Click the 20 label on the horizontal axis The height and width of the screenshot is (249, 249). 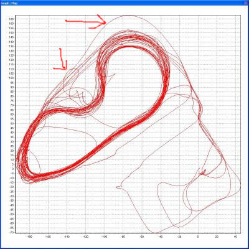[217, 237]
